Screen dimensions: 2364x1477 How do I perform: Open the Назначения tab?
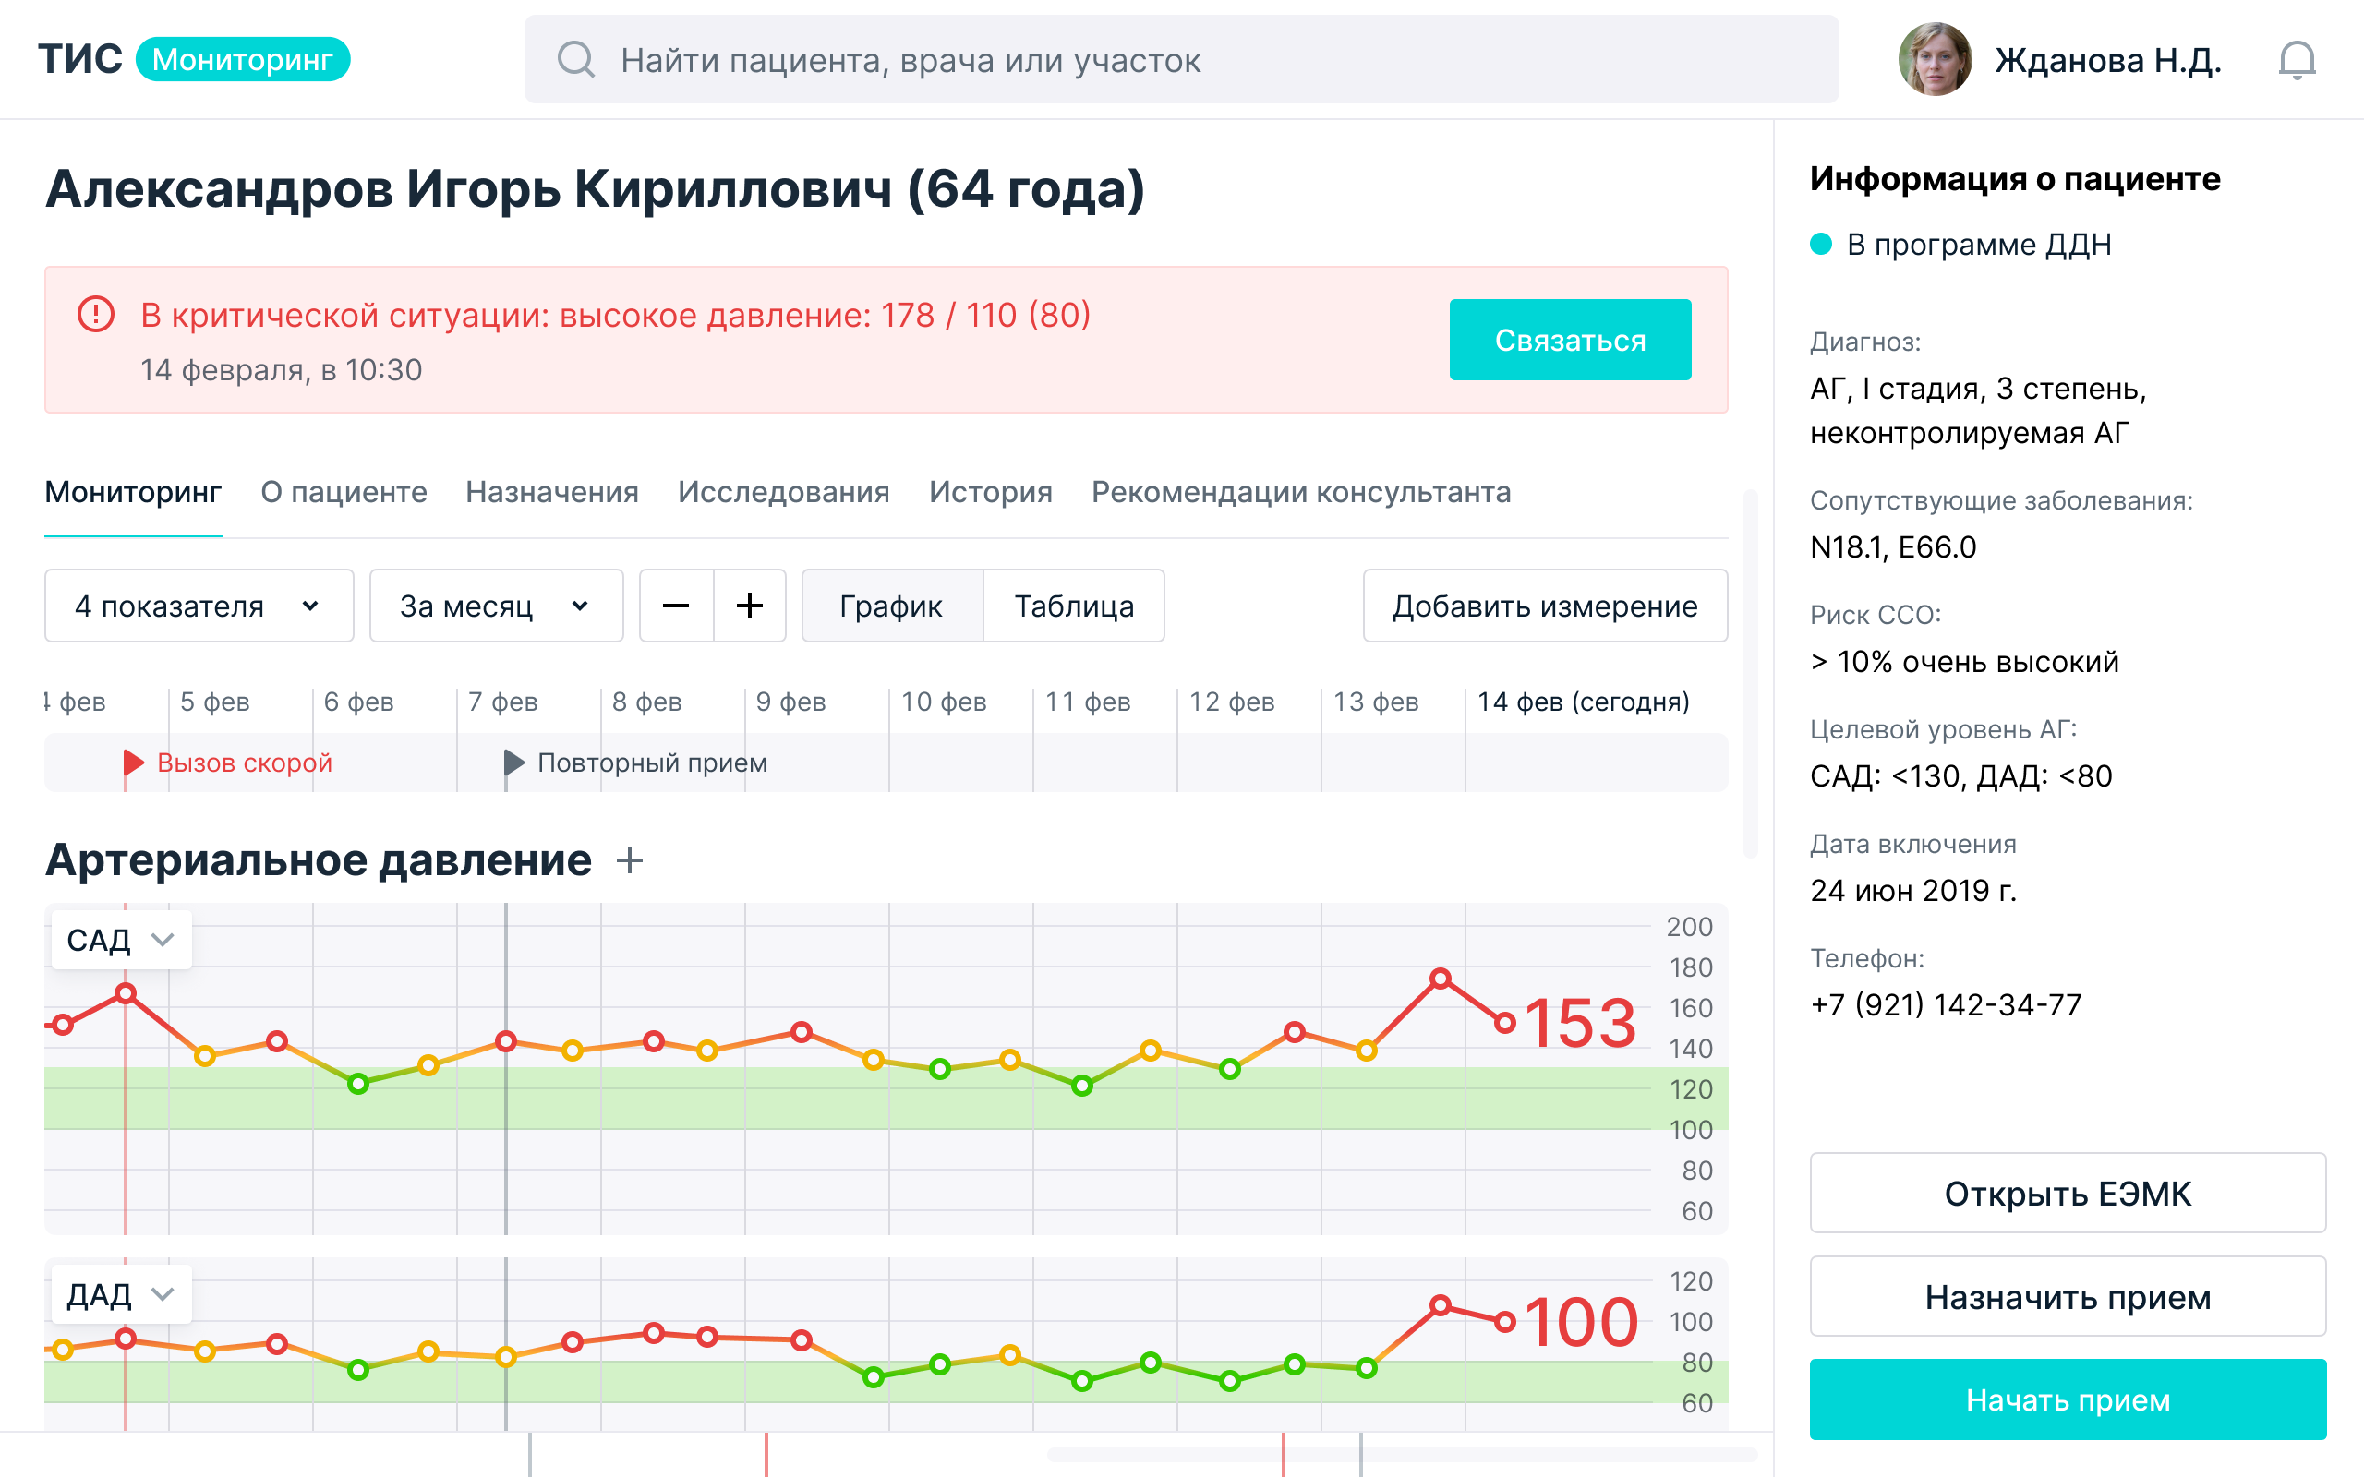coord(552,492)
